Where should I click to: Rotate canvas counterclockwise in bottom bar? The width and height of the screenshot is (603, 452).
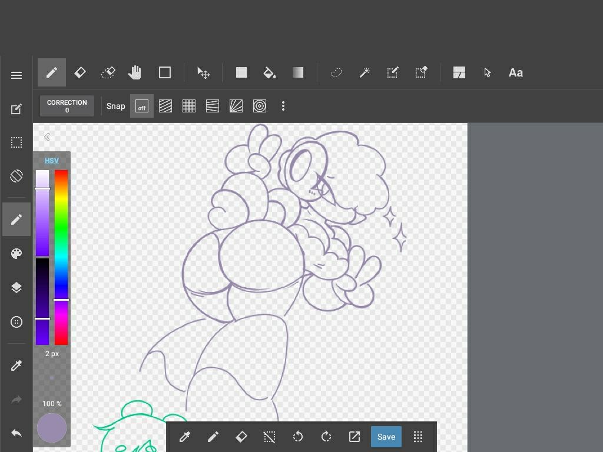click(297, 437)
